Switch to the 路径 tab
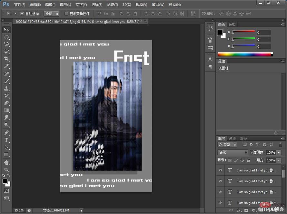 tap(243, 138)
